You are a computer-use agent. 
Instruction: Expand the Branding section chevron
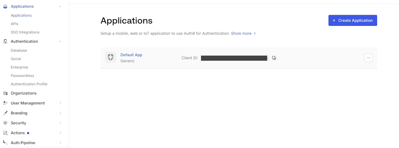[60, 113]
